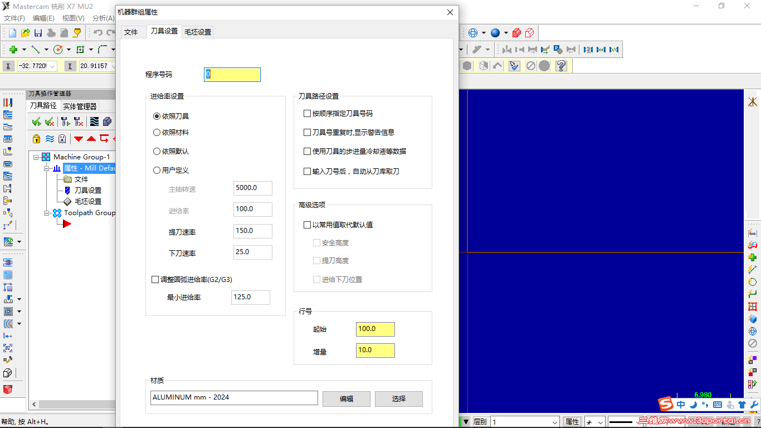Click the verify selection cursor checkmark icon
The image size is (761, 428).
[x=514, y=66]
